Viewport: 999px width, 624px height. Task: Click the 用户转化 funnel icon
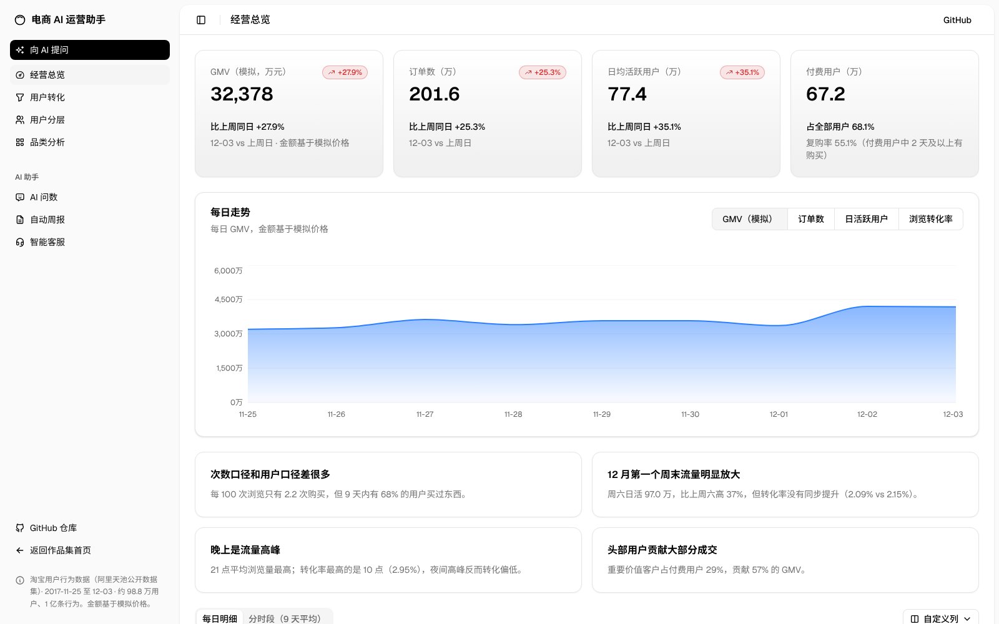pyautogui.click(x=20, y=97)
